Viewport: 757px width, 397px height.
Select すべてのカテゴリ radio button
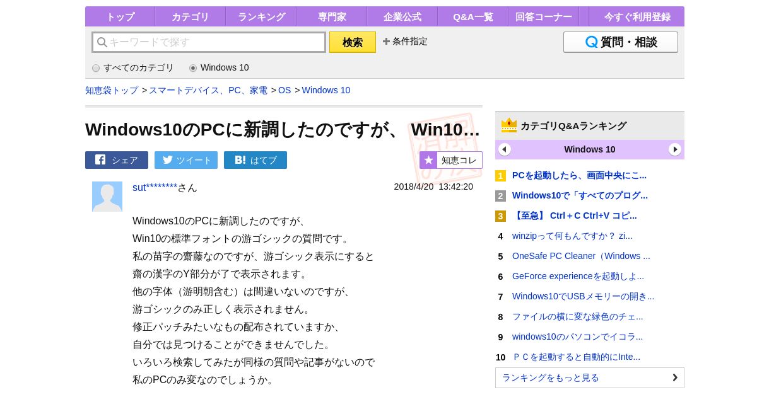pos(96,68)
